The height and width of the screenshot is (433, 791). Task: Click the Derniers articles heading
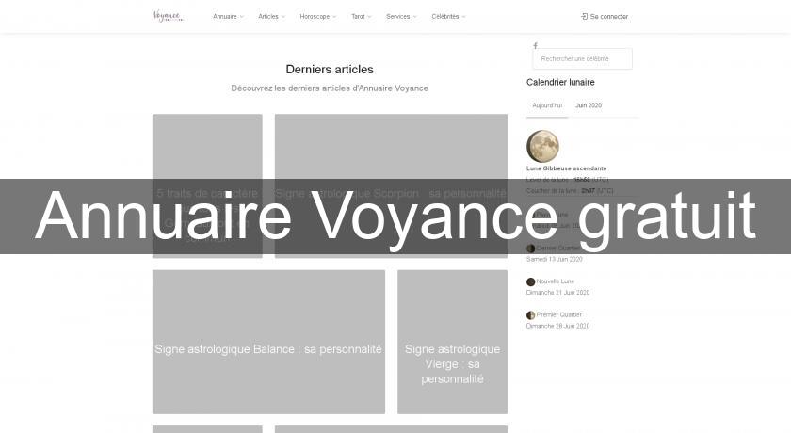click(330, 70)
